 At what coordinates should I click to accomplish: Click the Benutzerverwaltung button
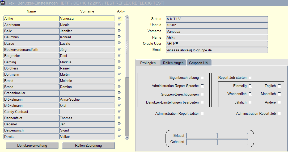tap(32, 146)
